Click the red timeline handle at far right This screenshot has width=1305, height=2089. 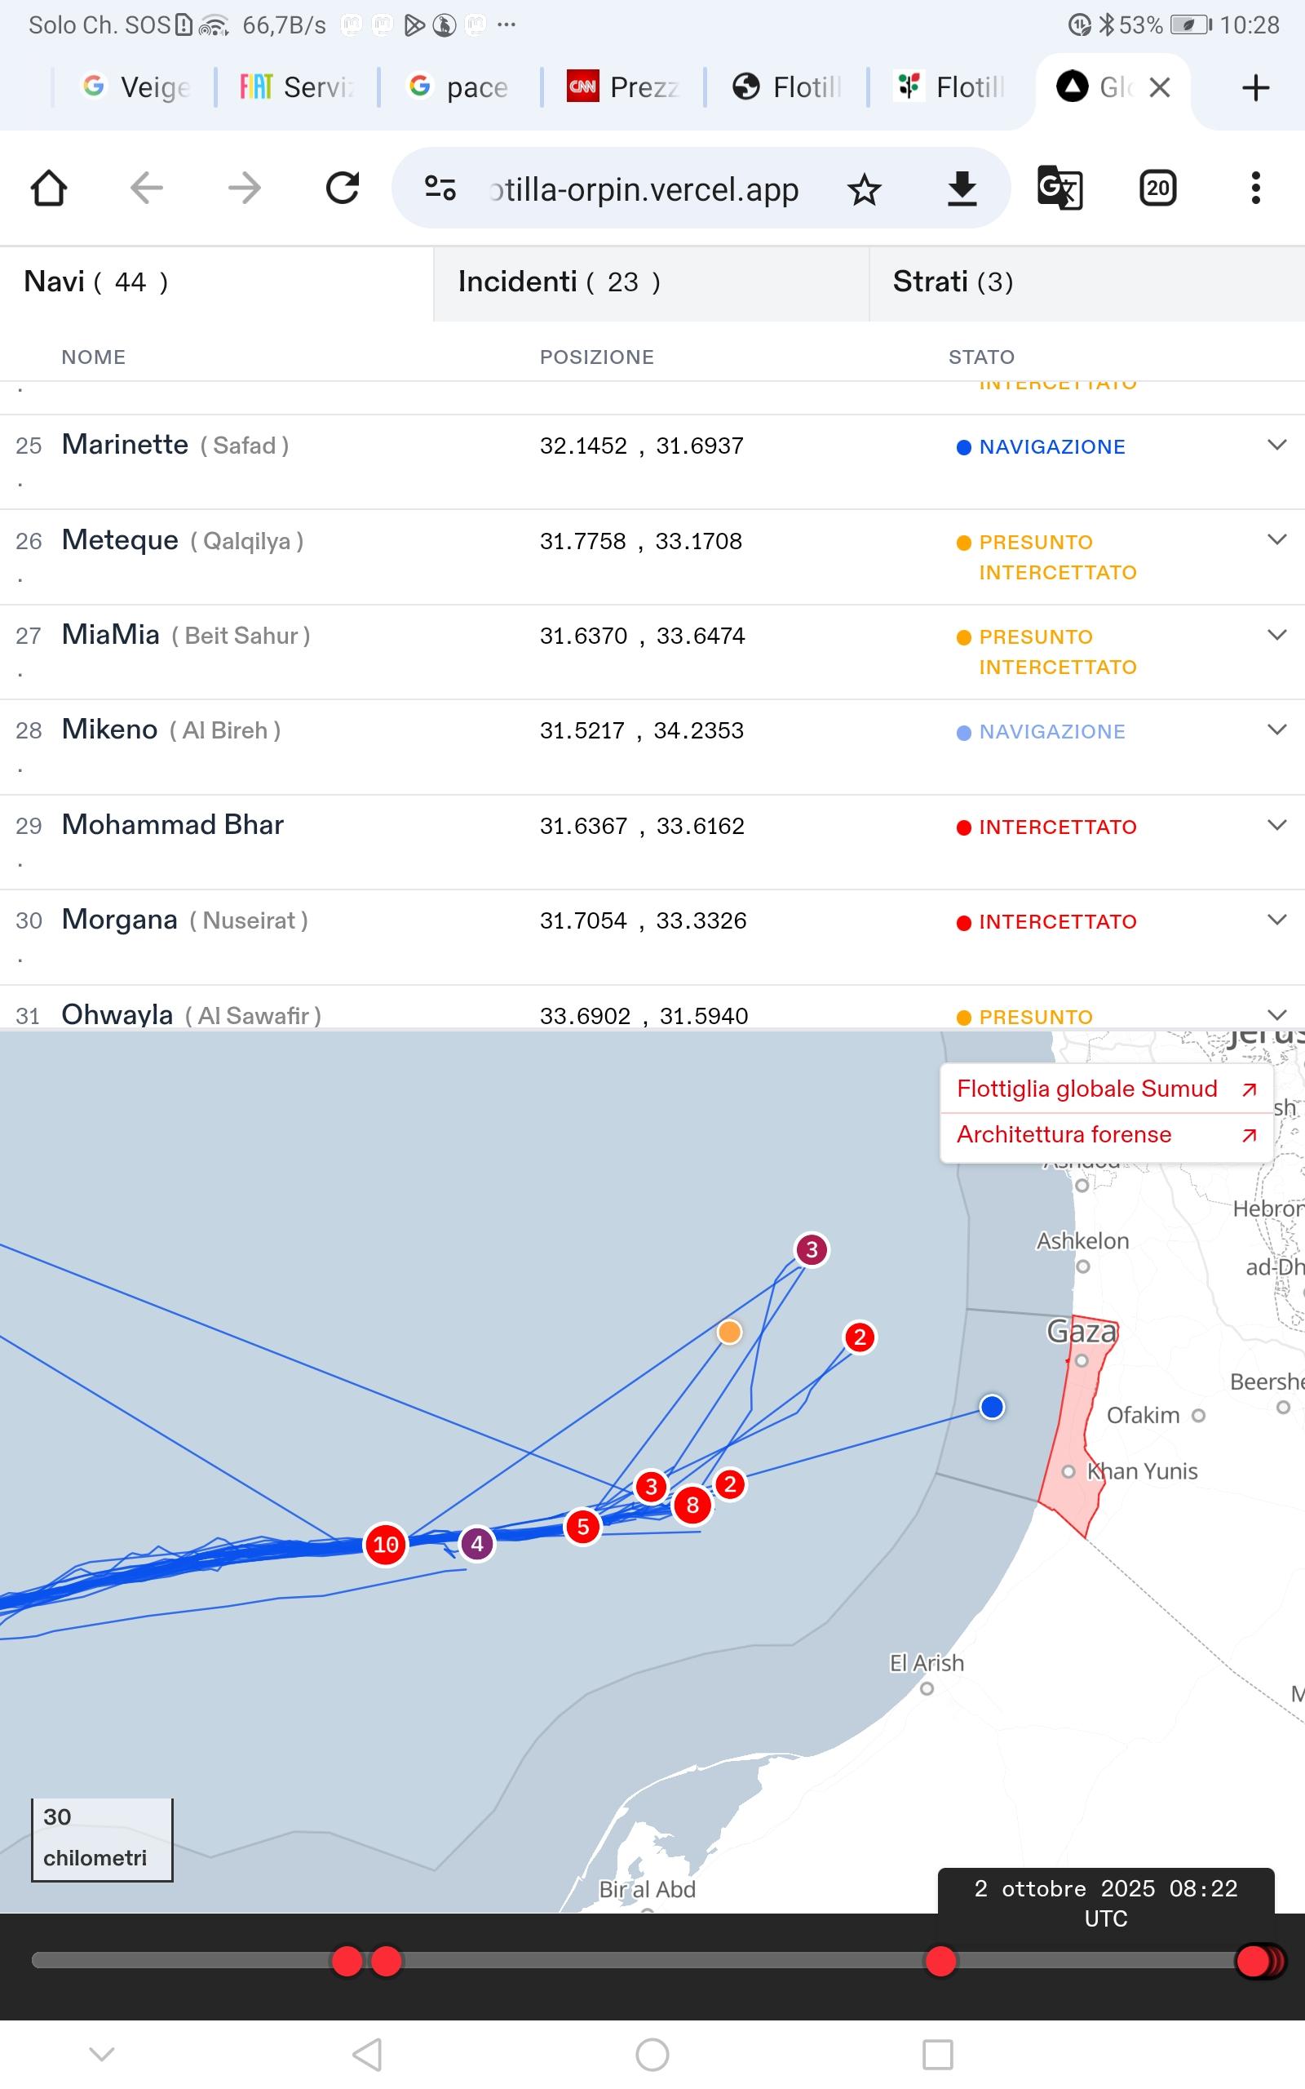pos(1254,1960)
